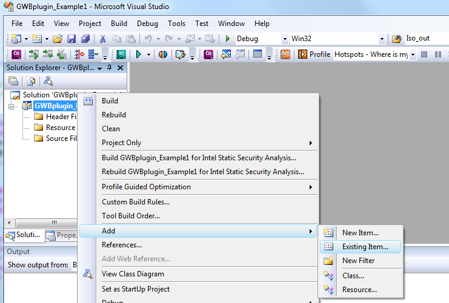The width and height of the screenshot is (449, 303).
Task: Open the Tools menu
Action: tap(177, 24)
